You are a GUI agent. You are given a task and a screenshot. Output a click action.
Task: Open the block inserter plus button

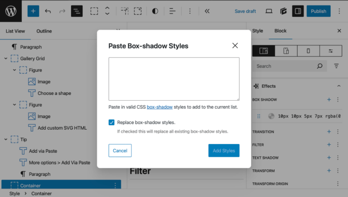(x=33, y=11)
